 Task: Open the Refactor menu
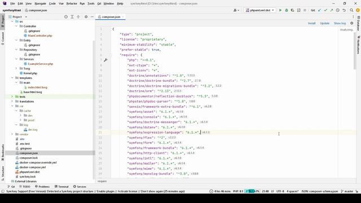click(72, 3)
